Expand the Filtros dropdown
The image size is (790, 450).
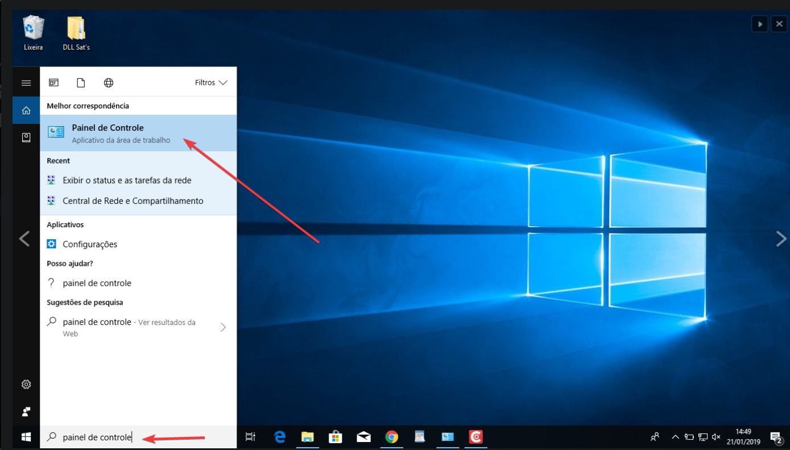[211, 83]
